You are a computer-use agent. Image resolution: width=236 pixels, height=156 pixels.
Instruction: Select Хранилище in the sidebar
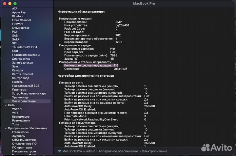tap(20, 97)
